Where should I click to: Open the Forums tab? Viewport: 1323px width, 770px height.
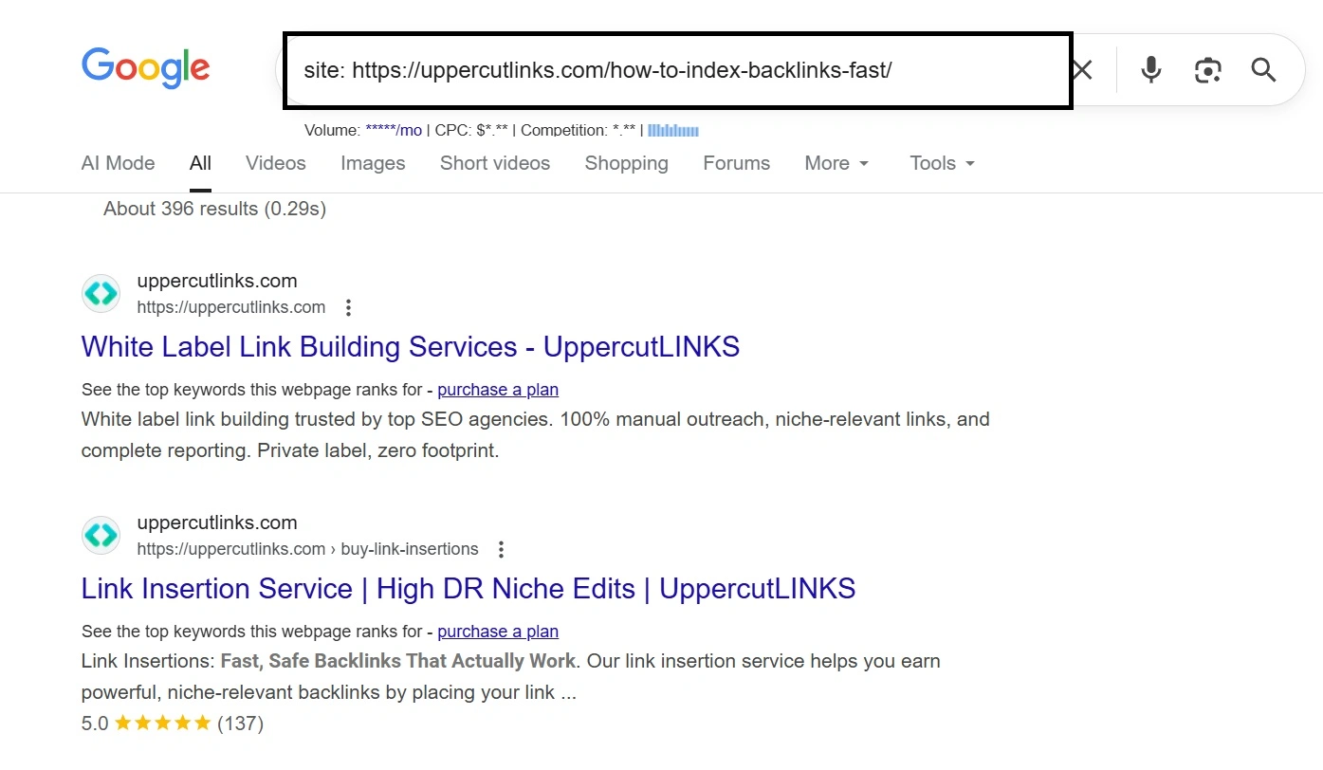point(737,163)
